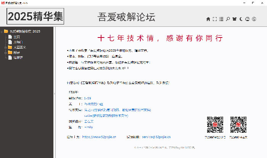The width and height of the screenshot is (267, 158).
Task: Close the application window
Action: [x=262, y=3]
